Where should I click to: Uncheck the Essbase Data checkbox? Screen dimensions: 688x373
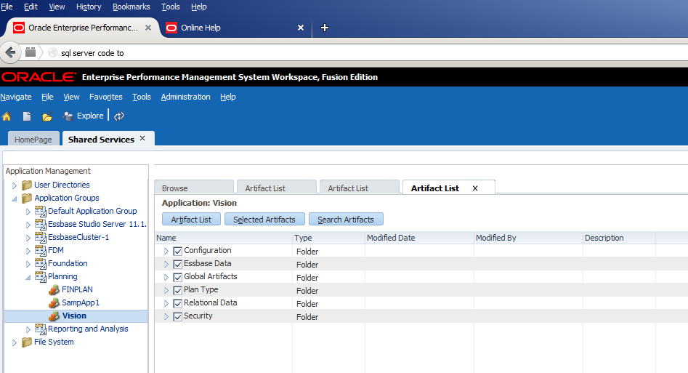[178, 265]
